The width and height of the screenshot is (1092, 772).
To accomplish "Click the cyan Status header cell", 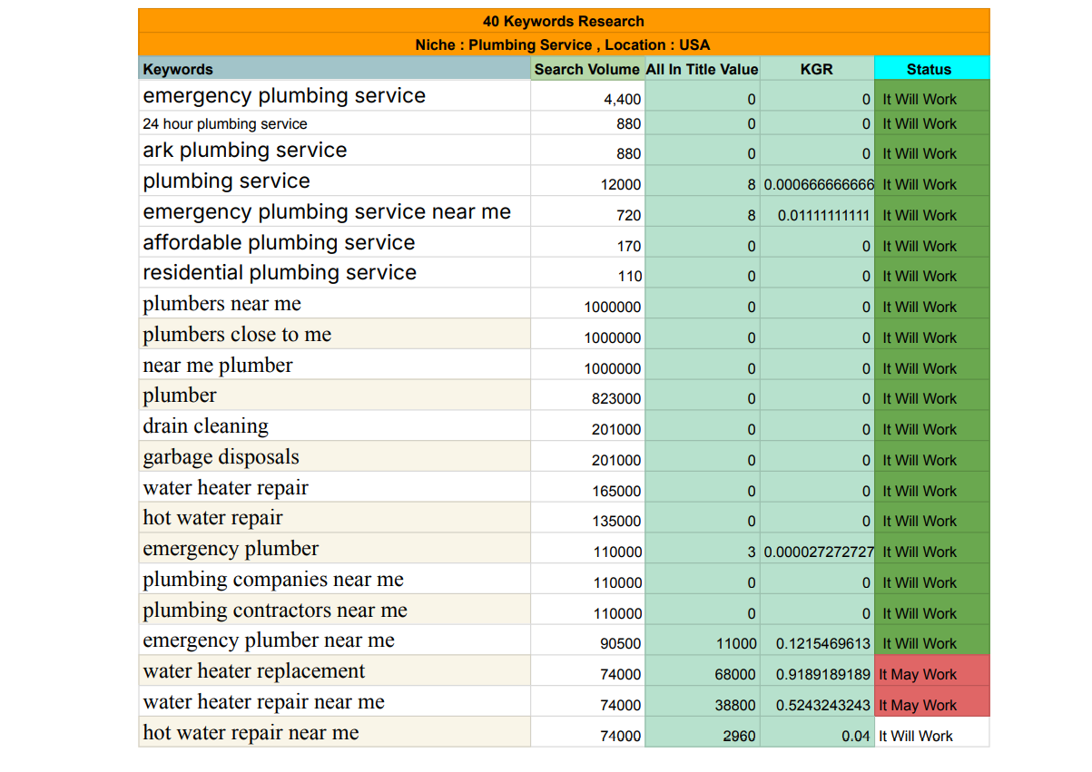I will (930, 69).
